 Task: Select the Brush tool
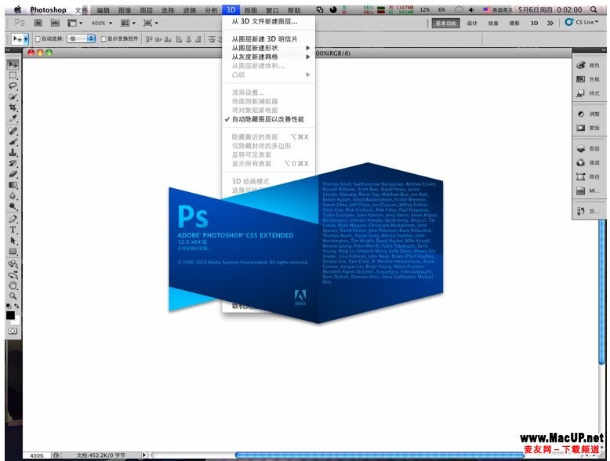(13, 142)
